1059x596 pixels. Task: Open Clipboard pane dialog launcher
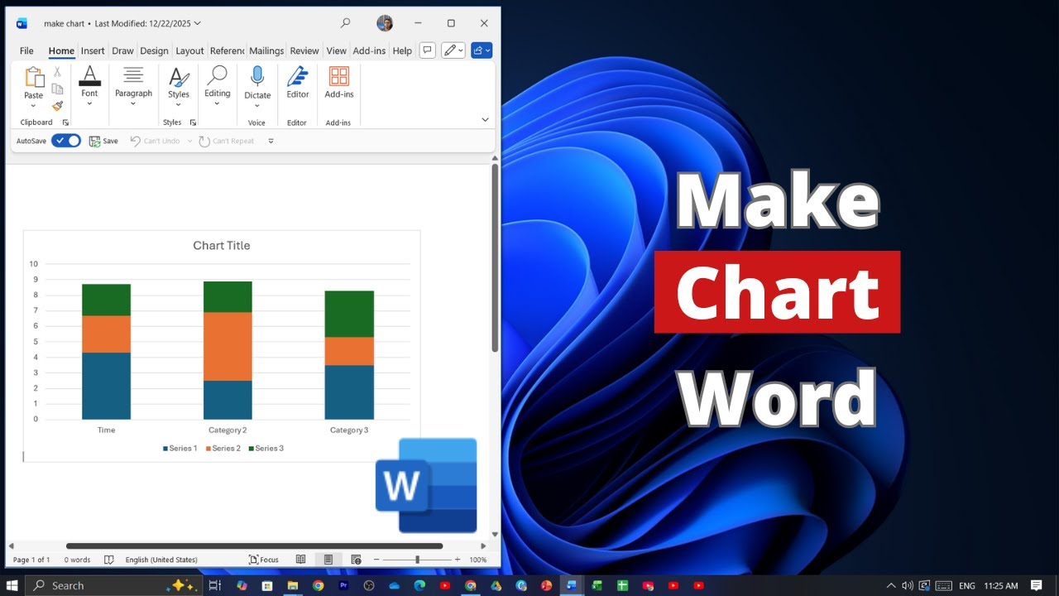click(65, 123)
